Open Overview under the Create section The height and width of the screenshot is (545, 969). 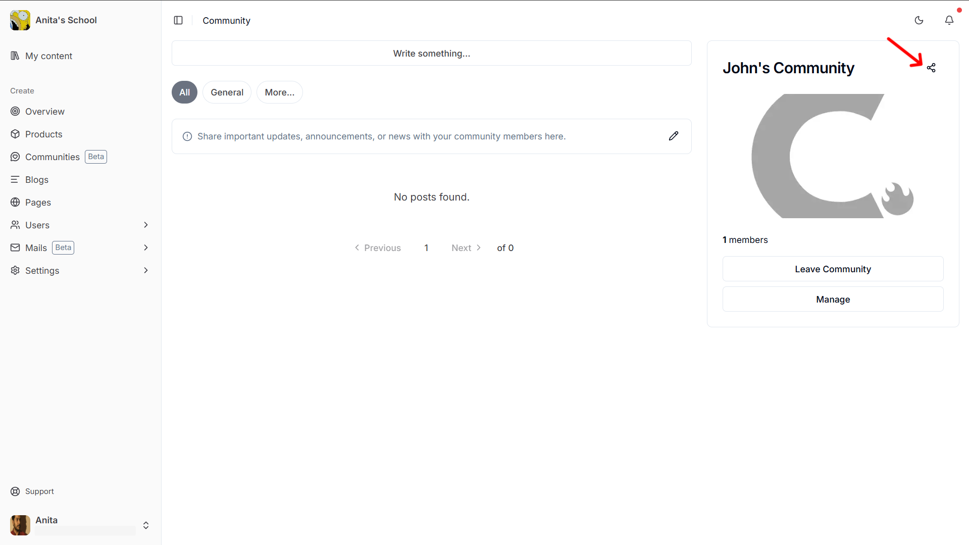[44, 111]
